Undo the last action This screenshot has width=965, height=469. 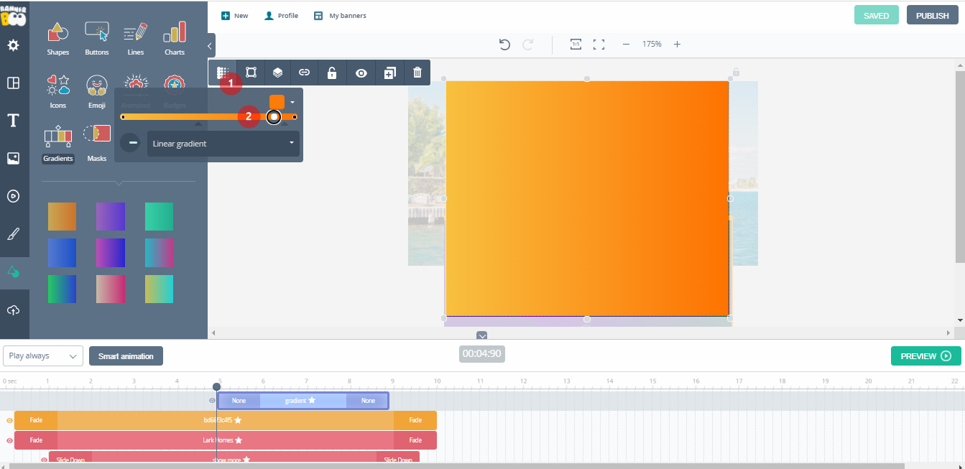coord(504,45)
